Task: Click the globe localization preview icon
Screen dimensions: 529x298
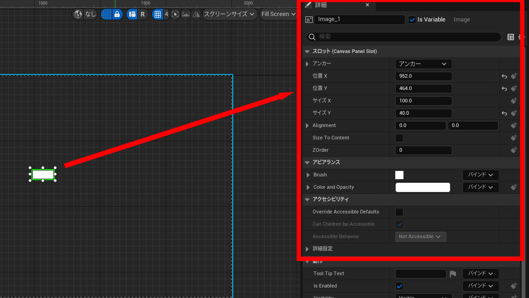Action: [x=78, y=14]
